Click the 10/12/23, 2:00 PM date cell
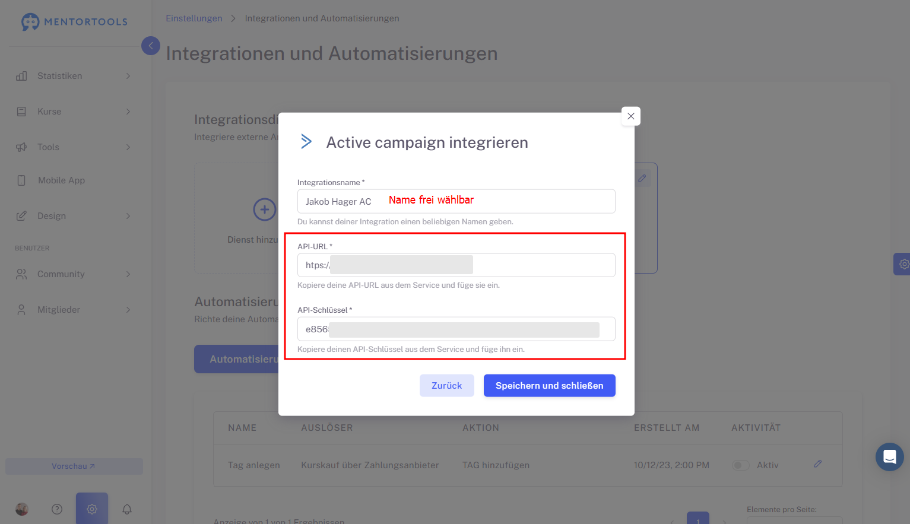The image size is (910, 524). (x=672, y=465)
